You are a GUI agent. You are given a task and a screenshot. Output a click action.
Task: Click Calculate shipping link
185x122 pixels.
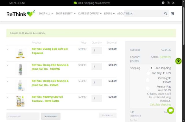pos(160,105)
